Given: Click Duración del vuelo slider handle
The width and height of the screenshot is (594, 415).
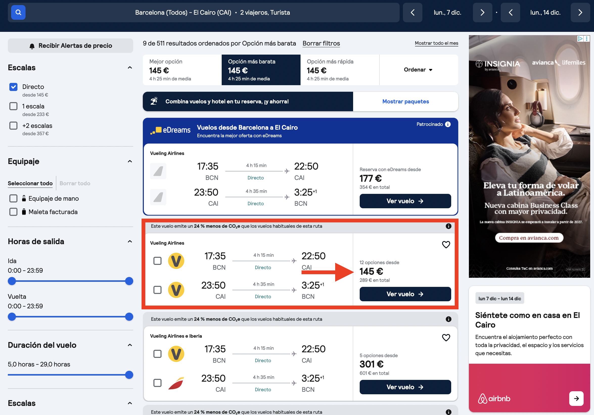Looking at the screenshot, I should [x=129, y=375].
